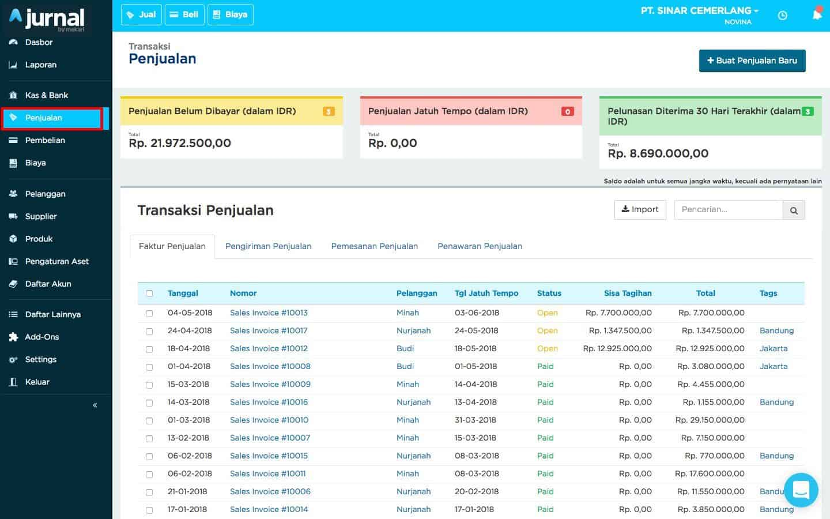
Task: Open Pengaturan Aset from the sidebar
Action: click(56, 261)
